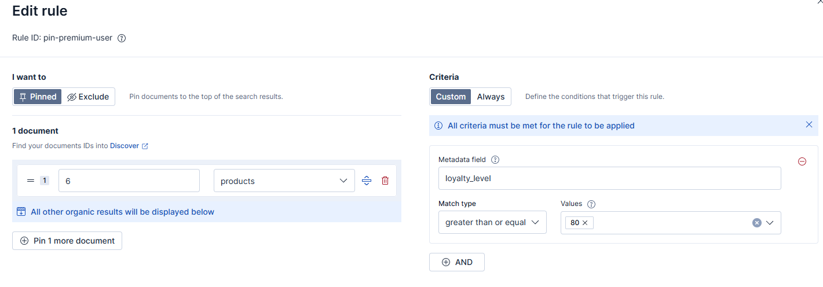Switch to Exclude mode
The width and height of the screenshot is (823, 287).
88,97
